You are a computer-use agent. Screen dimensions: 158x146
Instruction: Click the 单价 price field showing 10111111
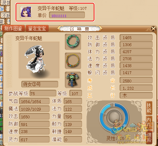(x=67, y=15)
